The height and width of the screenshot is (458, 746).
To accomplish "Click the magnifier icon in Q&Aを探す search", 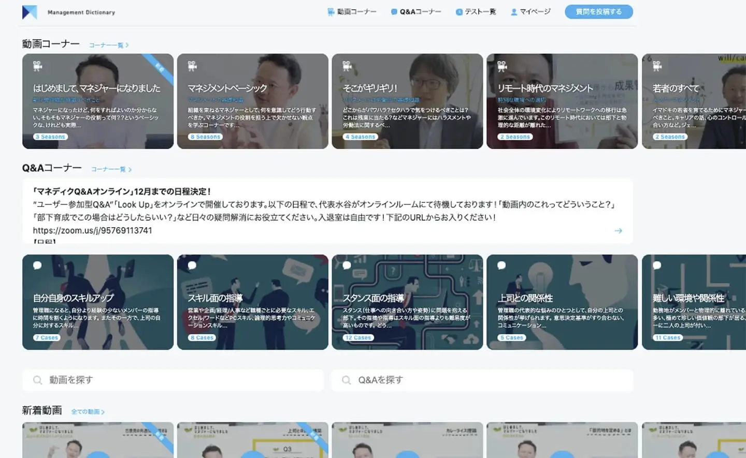I will (346, 380).
